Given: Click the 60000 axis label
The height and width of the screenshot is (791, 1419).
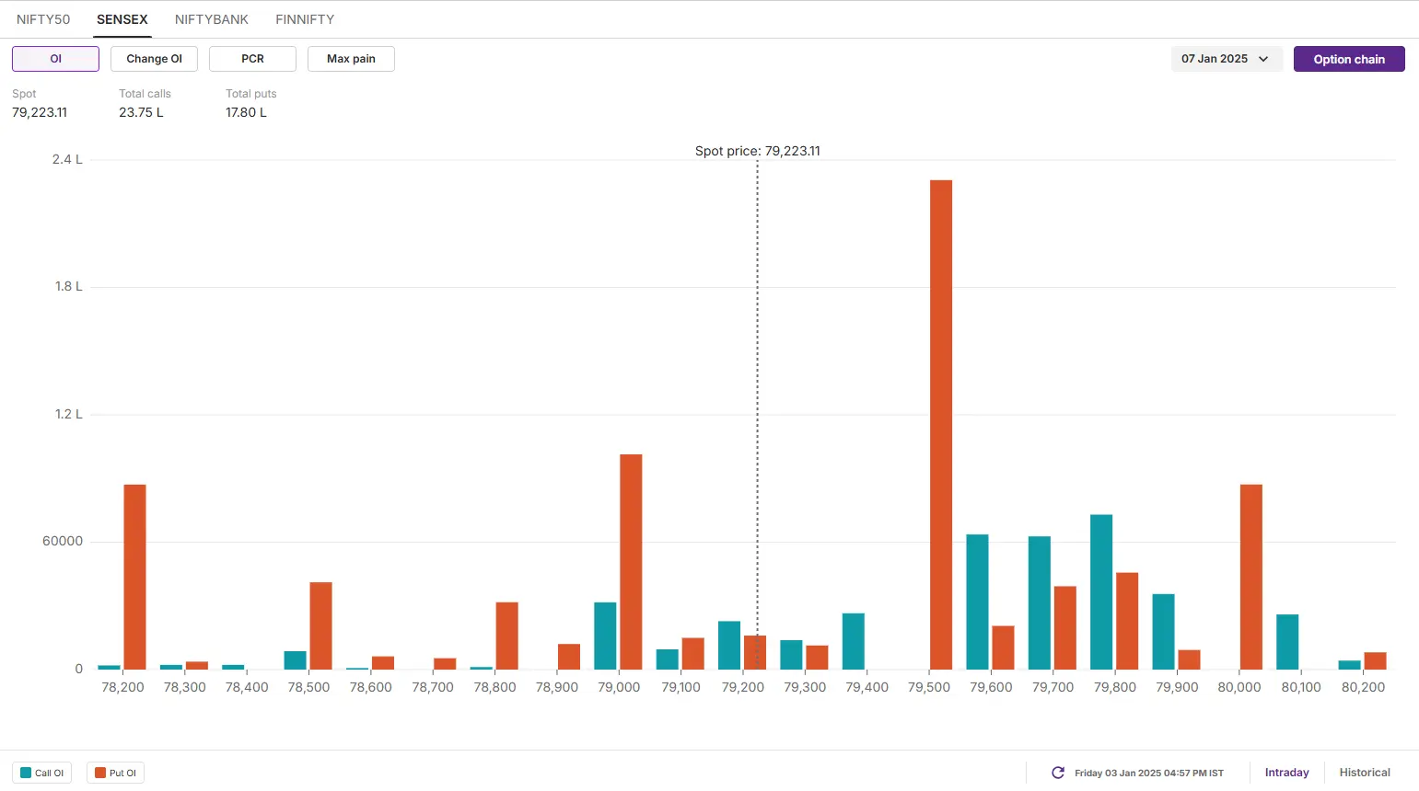Looking at the screenshot, I should (x=63, y=541).
